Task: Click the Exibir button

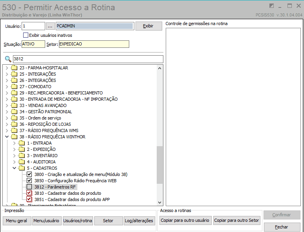Action: (x=149, y=26)
